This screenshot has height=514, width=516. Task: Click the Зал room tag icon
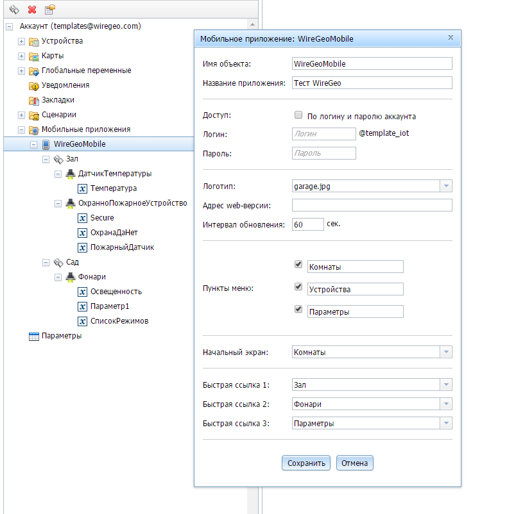pos(58,160)
